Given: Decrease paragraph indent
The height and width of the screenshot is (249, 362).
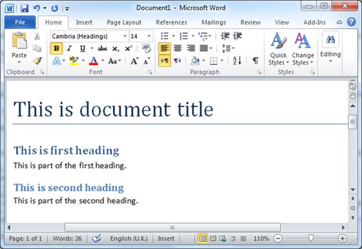Looking at the screenshot, I should pos(225,36).
